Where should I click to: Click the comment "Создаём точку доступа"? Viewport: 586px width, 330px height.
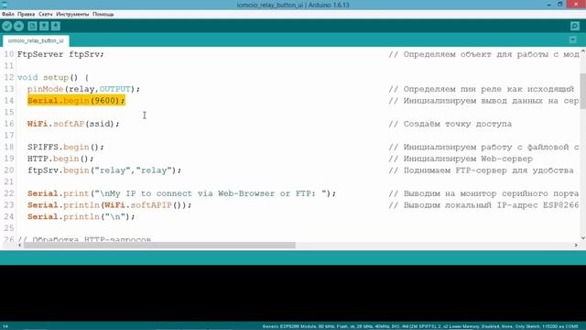450,124
